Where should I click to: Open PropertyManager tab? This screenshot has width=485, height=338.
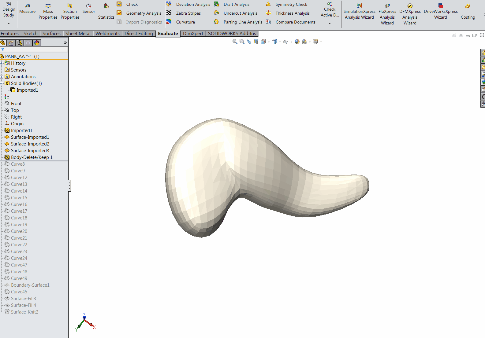(x=11, y=43)
